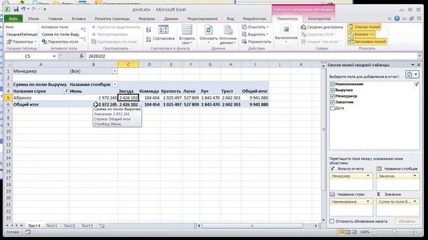Click Параметры поля field settings

pyautogui.click(x=60, y=41)
